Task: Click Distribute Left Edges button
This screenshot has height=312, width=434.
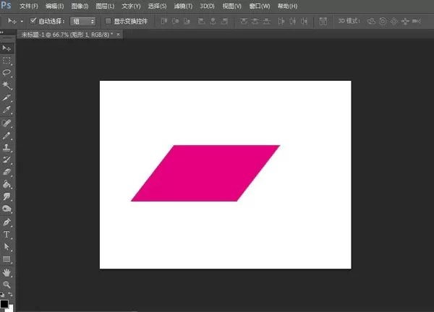Action: point(281,21)
